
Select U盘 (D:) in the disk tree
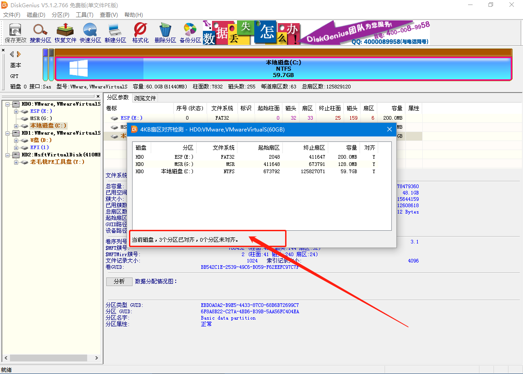click(x=41, y=140)
